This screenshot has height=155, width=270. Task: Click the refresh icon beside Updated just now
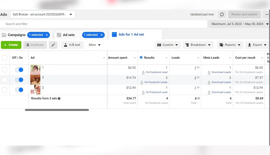tap(222, 14)
